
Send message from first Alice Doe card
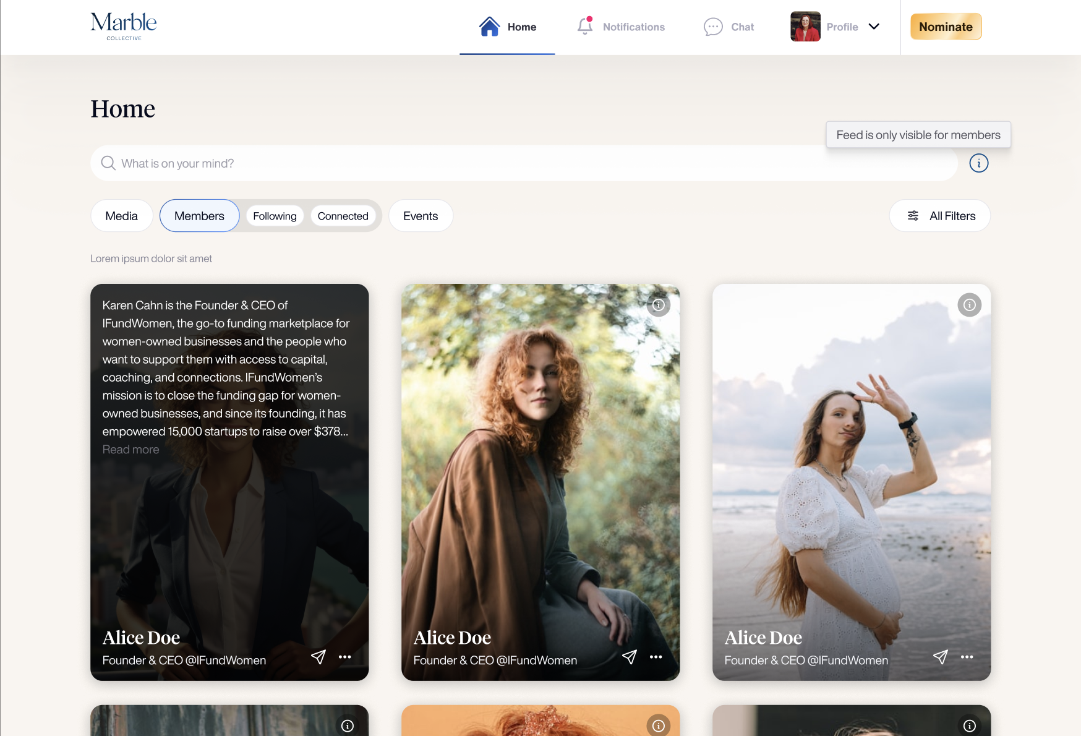click(318, 657)
